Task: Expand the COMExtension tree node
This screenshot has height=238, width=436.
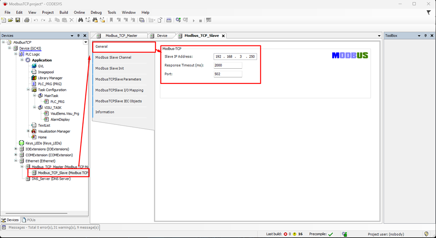Action: [x=16, y=154]
